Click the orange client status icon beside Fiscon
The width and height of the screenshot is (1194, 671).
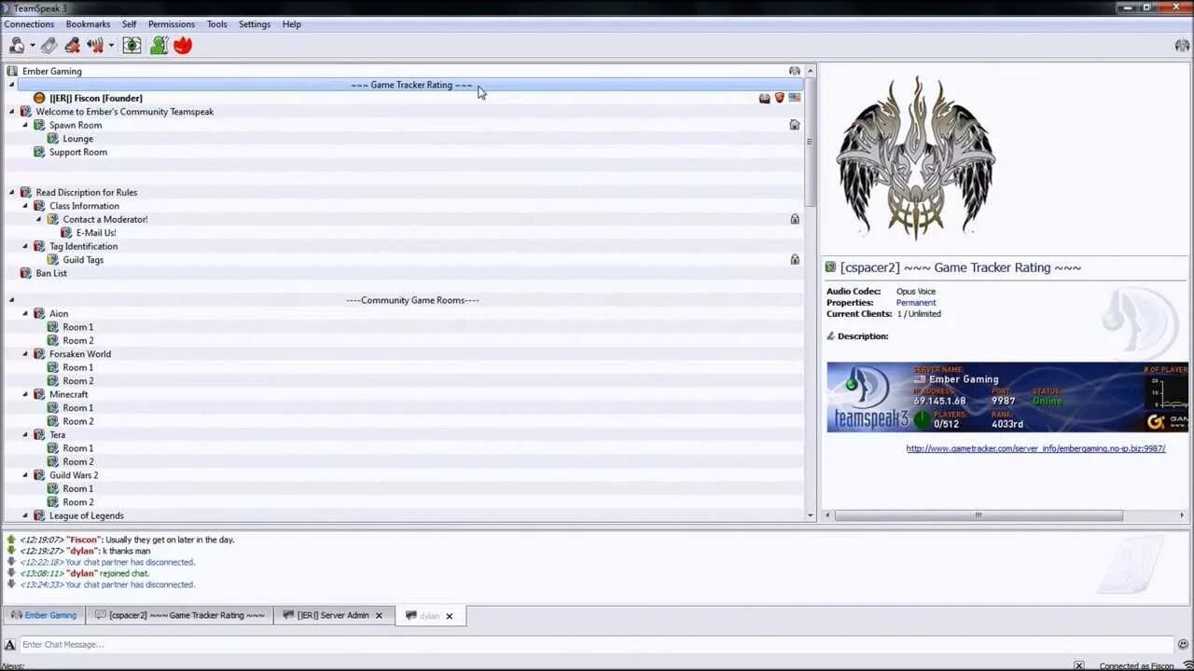tap(39, 98)
